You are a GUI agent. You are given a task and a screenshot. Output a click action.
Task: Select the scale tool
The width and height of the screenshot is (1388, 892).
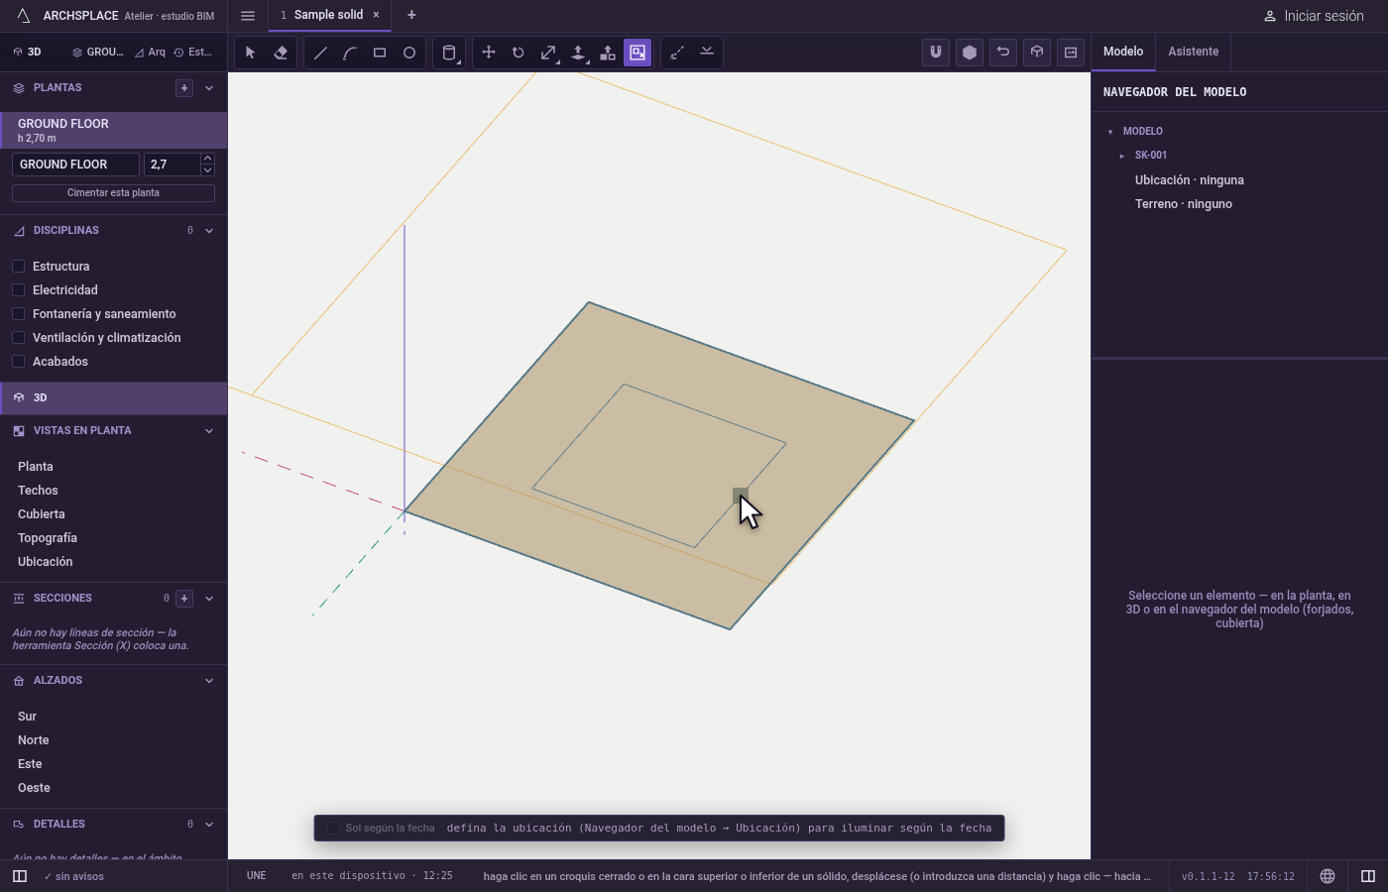[x=548, y=53]
